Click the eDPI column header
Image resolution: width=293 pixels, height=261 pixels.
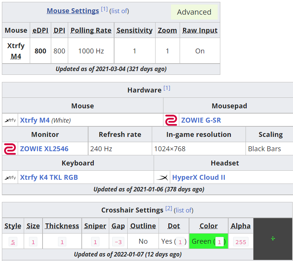(x=40, y=30)
